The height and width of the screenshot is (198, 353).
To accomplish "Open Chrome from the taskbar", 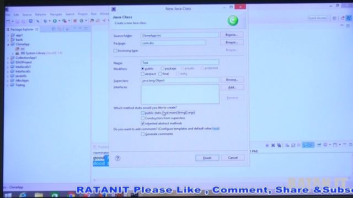I will [x=71, y=195].
